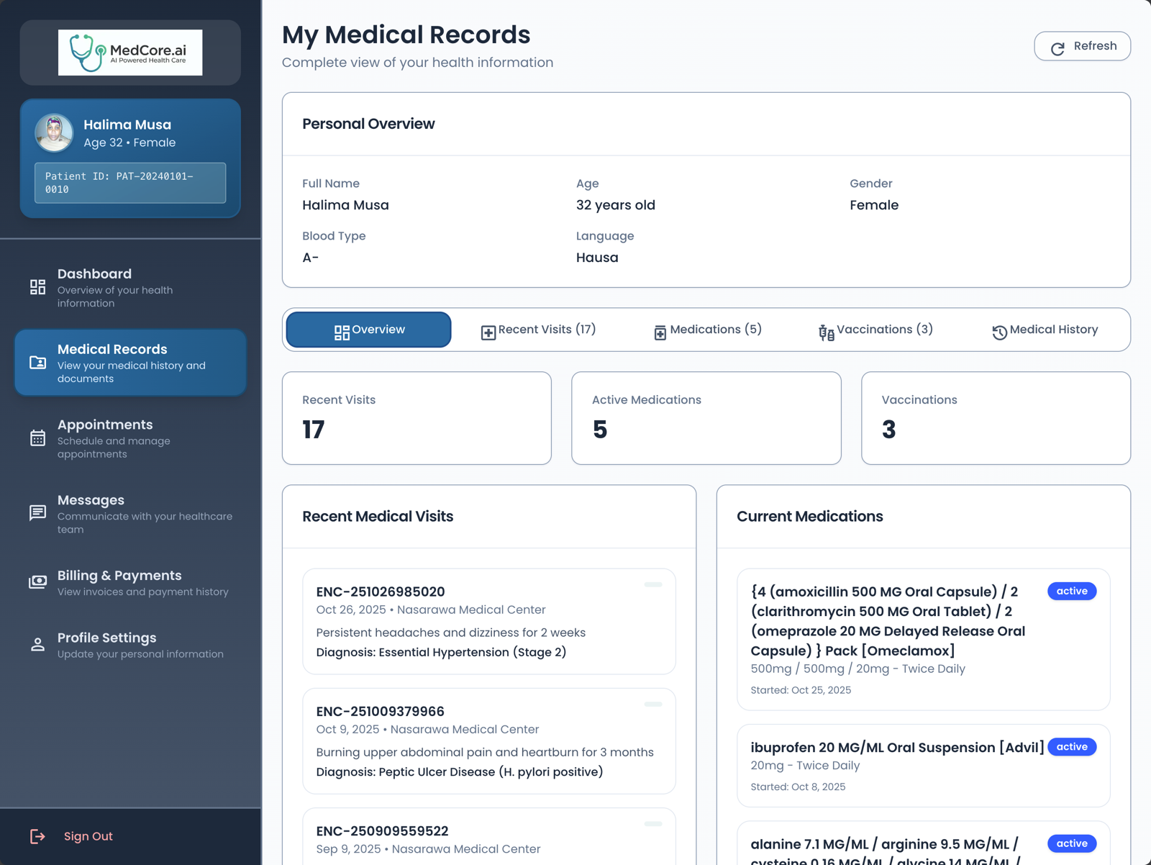Select the Appointments calendar icon
This screenshot has width=1151, height=865.
pos(37,438)
